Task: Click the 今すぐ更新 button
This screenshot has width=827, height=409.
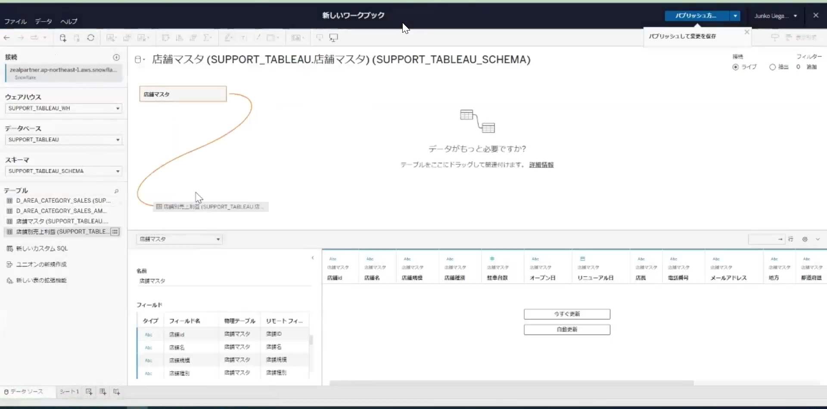Action: pyautogui.click(x=567, y=314)
